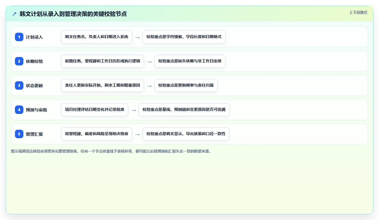Viewport: 379px width, 220px height.
Task: Select step badge number 3
Action: pos(19,85)
